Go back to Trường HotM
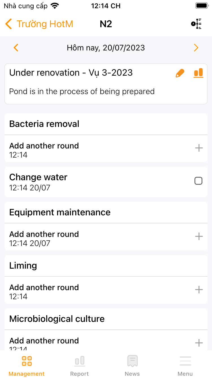The image size is (212, 378). pyautogui.click(x=39, y=24)
